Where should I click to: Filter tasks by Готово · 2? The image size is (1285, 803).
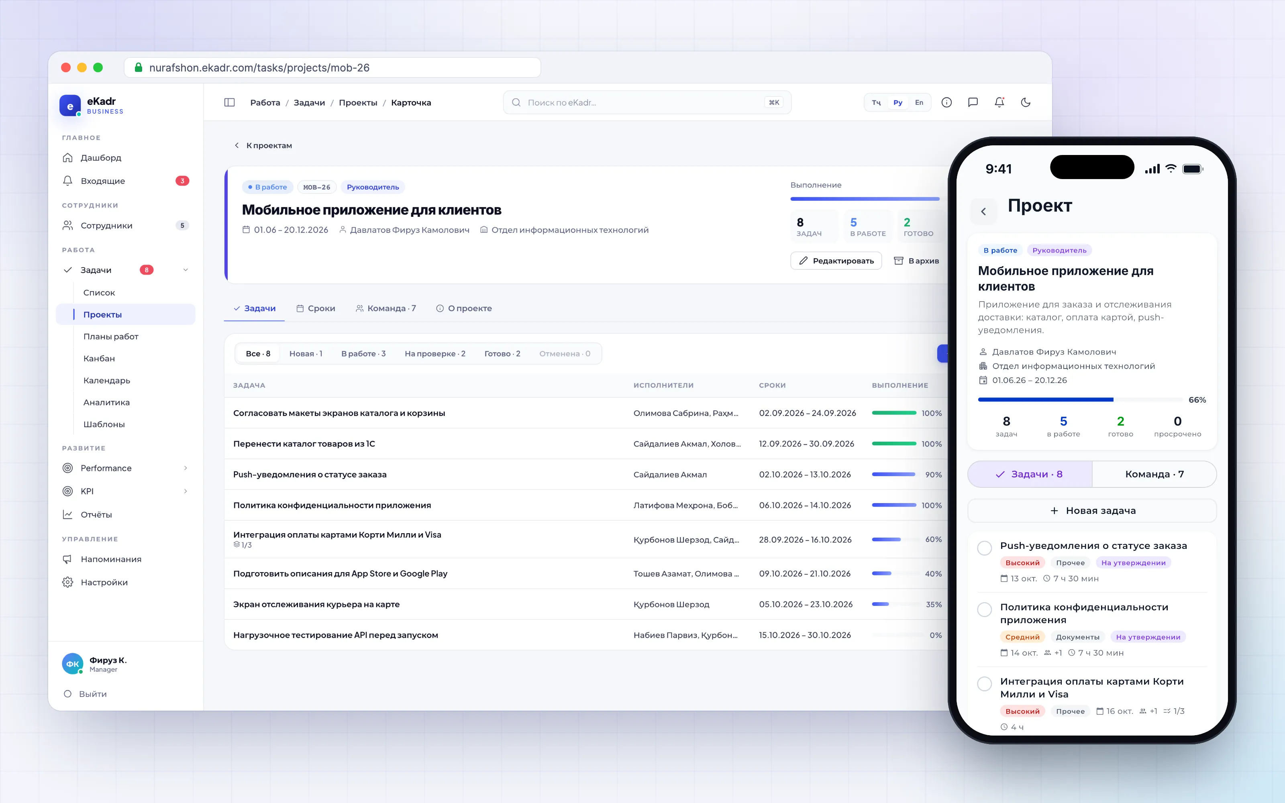[x=502, y=354]
